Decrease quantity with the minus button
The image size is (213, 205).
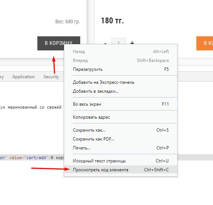(x=105, y=43)
